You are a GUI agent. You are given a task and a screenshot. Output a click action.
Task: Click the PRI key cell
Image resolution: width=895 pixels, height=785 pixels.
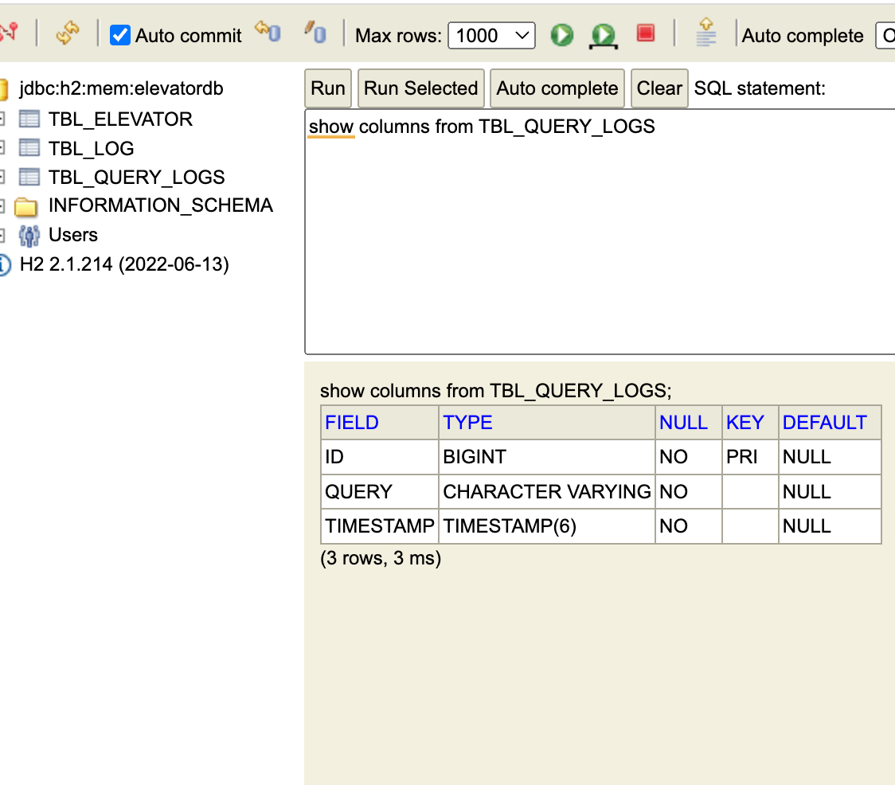pyautogui.click(x=750, y=457)
